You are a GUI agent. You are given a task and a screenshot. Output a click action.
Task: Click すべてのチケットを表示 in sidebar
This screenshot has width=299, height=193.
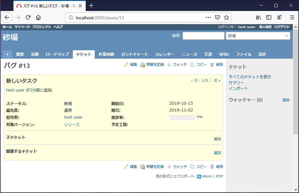pyautogui.click(x=250, y=77)
